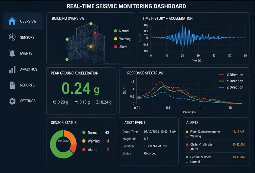Click the 10:41 AM alert timestamp
Image resolution: width=255 pixels, height=173 pixels.
point(239,157)
